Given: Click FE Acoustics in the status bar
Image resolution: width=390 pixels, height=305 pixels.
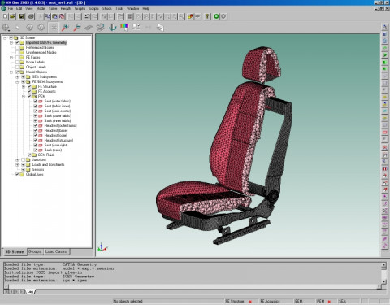Looking at the screenshot, I should click(x=270, y=301).
